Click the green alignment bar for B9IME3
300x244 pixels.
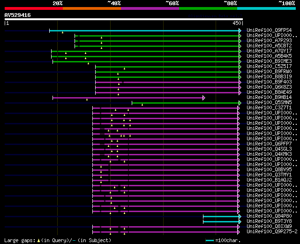[x=146, y=61]
